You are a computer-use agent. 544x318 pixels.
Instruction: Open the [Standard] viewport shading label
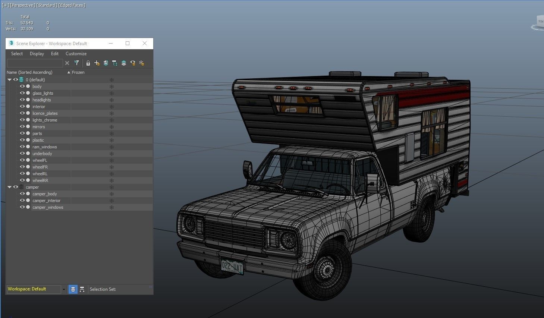pyautogui.click(x=47, y=5)
